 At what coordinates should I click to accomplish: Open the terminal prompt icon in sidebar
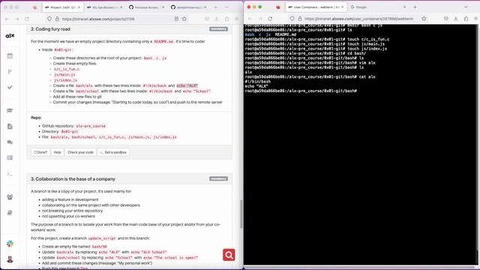click(10, 173)
